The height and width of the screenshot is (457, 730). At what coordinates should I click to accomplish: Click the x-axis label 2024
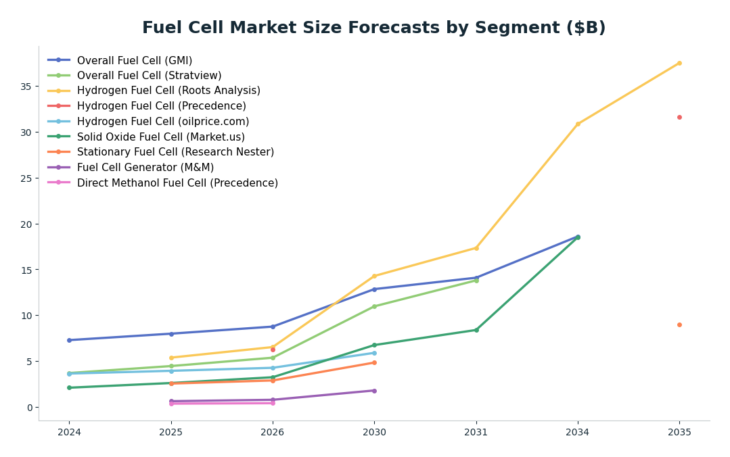coord(70,433)
